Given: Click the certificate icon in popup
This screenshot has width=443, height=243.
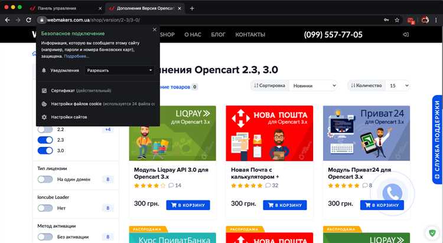Looking at the screenshot, I should (44, 91).
